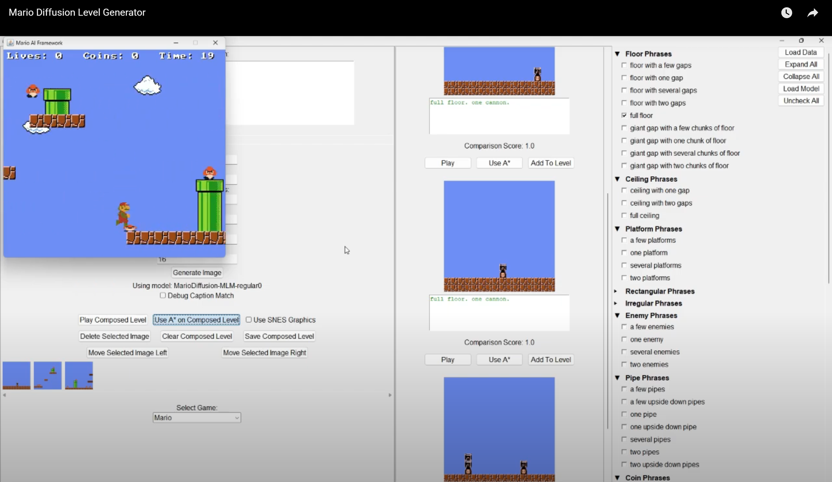Click the Share arrow icon
Screen dimensions: 832x482
point(812,13)
